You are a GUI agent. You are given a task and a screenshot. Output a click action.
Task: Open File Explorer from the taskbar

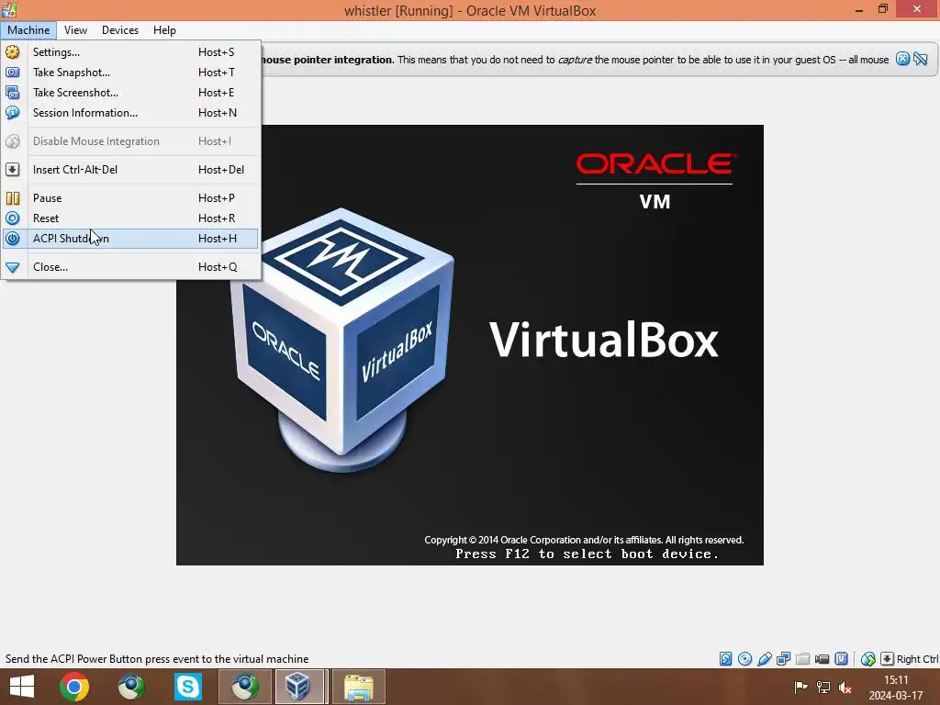359,687
